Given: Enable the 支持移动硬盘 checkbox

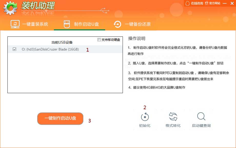Looking at the screenshot, I should (99, 40).
